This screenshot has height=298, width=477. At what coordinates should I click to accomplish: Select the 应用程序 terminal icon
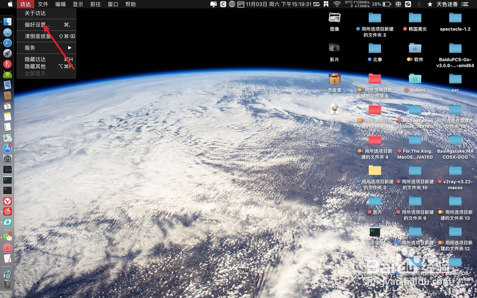[x=375, y=236]
